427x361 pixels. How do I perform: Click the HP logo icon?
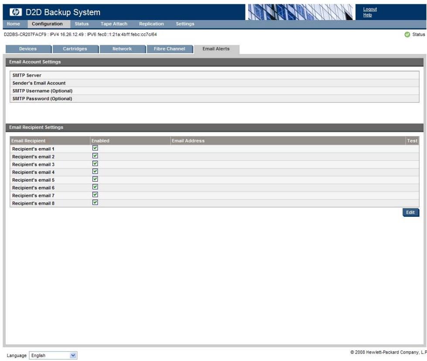(16, 12)
